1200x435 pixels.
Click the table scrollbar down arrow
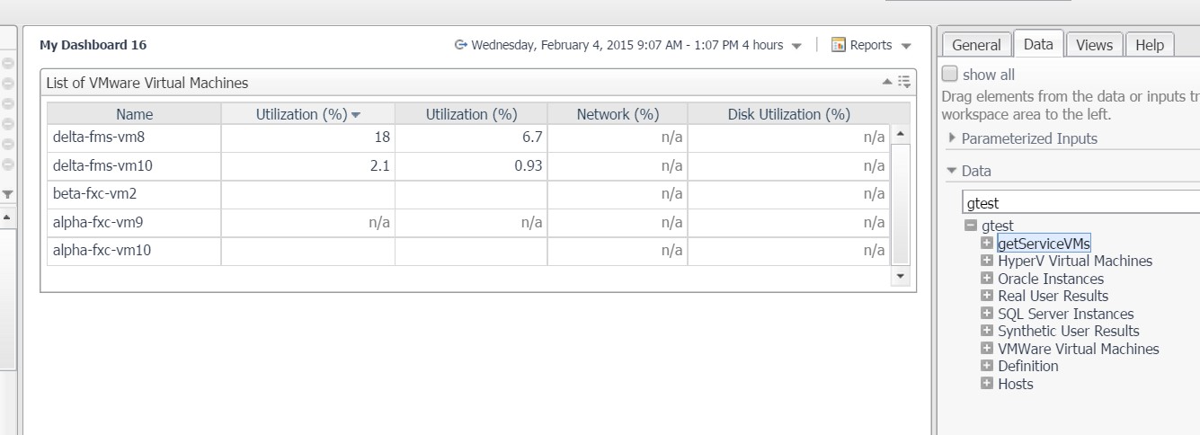click(900, 278)
